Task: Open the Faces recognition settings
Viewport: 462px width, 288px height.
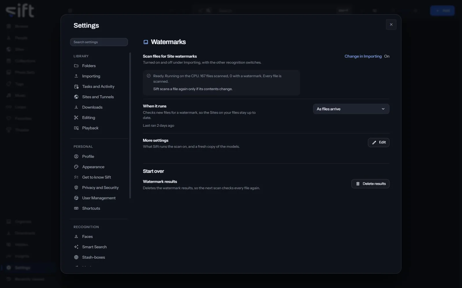Action: (99, 236)
